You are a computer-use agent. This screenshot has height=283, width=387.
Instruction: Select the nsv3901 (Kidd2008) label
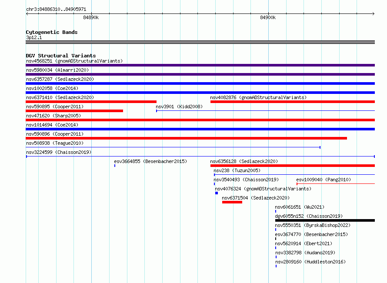click(x=179, y=107)
